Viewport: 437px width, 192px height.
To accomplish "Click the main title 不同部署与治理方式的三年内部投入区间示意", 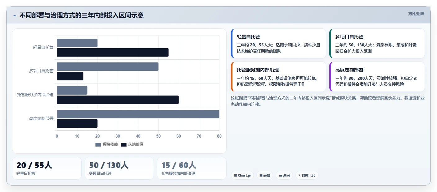I will point(81,15).
